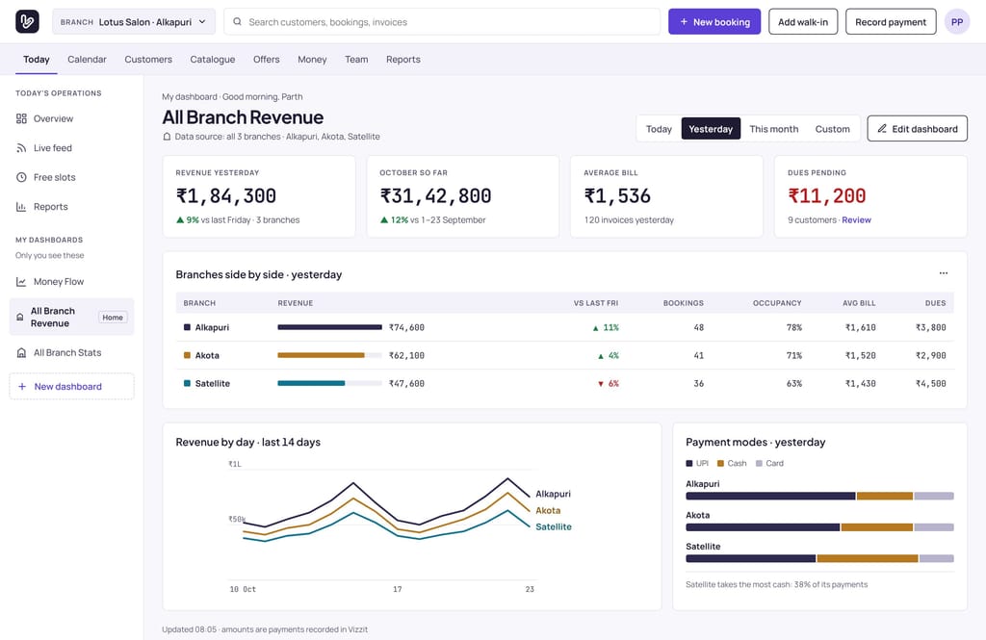Select This month date range
Screen dimensions: 986x640
pos(774,129)
